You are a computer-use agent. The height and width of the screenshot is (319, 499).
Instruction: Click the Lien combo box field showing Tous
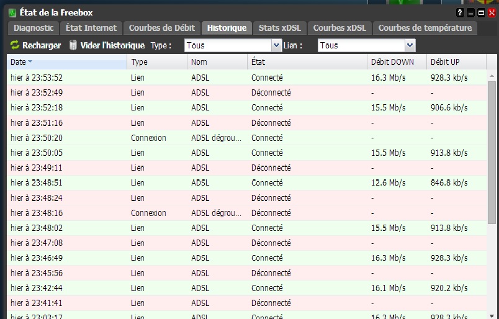pyautogui.click(x=361, y=45)
